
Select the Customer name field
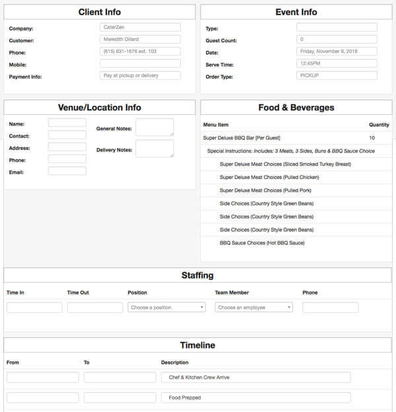point(140,40)
